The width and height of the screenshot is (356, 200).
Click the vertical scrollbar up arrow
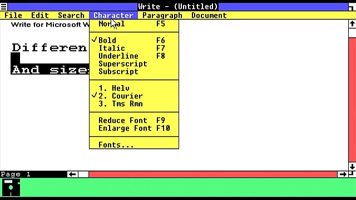coord(352,24)
